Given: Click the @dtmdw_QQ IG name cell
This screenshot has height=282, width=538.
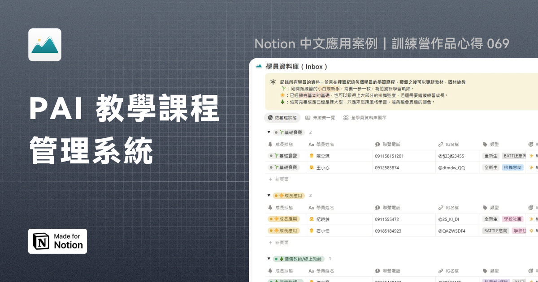Looking at the screenshot, I should coord(454,167).
